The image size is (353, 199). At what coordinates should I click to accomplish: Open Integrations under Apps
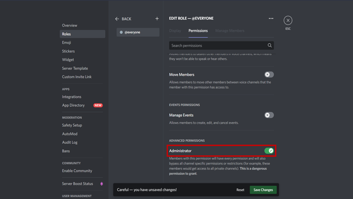82,97
